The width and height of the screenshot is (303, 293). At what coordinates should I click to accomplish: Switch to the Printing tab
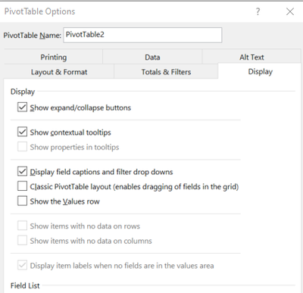54,57
